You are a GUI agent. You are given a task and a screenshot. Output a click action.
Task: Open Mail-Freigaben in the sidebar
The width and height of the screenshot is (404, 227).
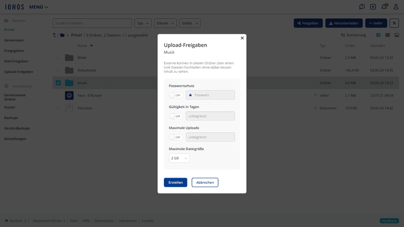16,61
